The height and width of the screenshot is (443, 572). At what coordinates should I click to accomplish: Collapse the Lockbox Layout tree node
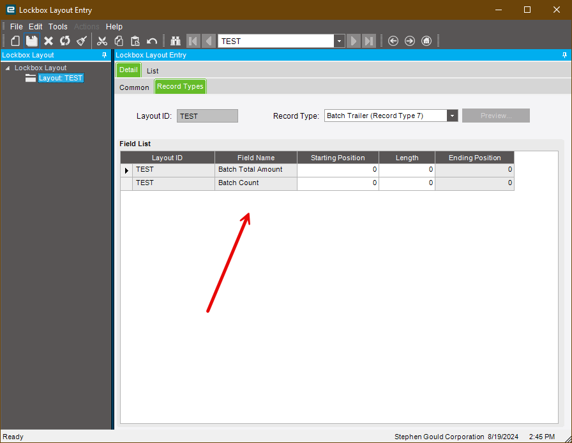point(8,68)
